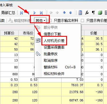
Task: Click the icon beside 人材机无价差
Action: (38, 41)
